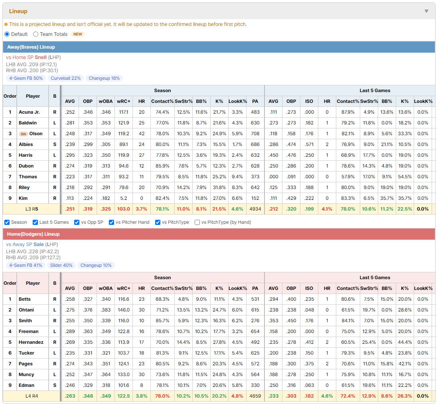The width and height of the screenshot is (438, 406).
Task: Click player name Muncy
Action: (x=26, y=374)
